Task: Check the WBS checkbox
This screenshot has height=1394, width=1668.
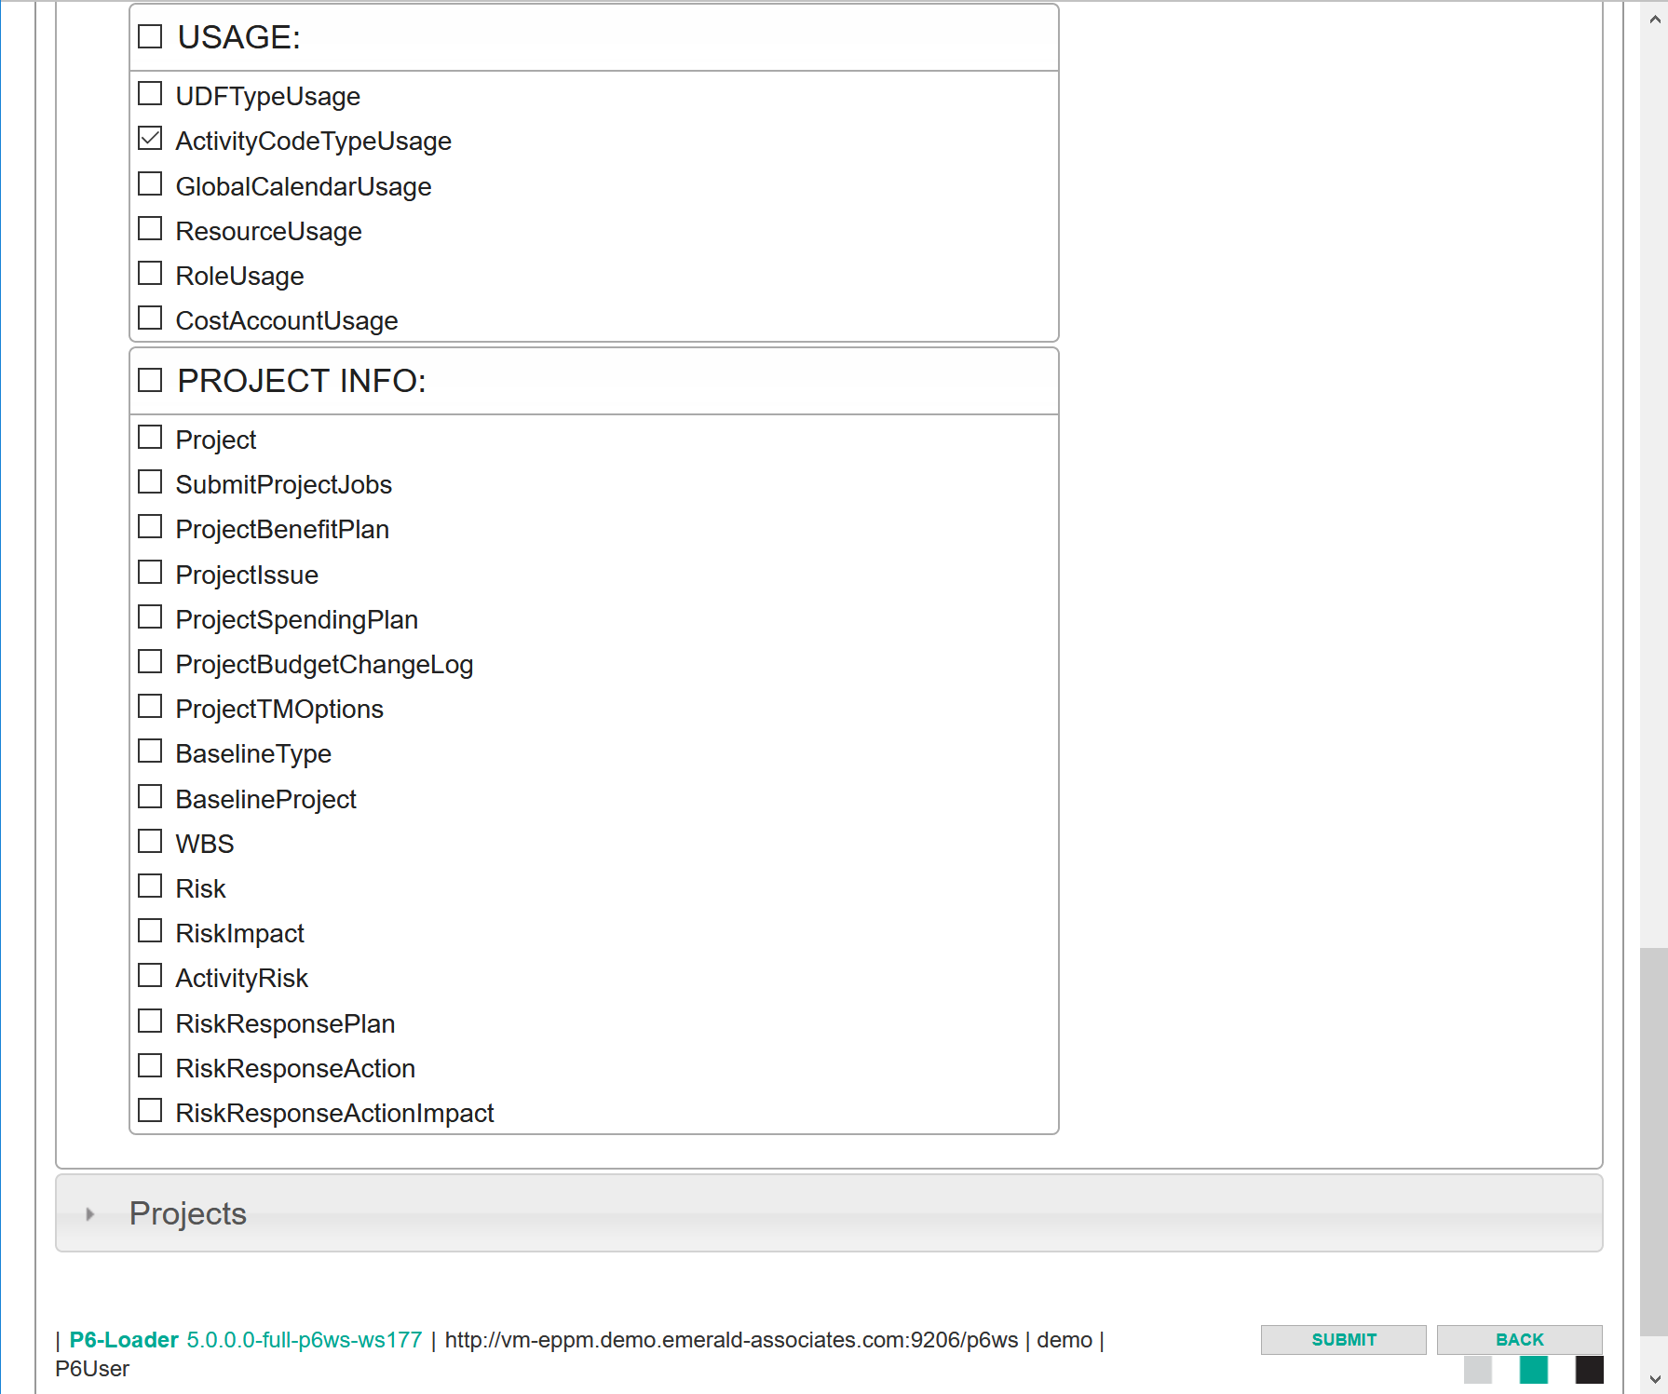Action: (150, 843)
